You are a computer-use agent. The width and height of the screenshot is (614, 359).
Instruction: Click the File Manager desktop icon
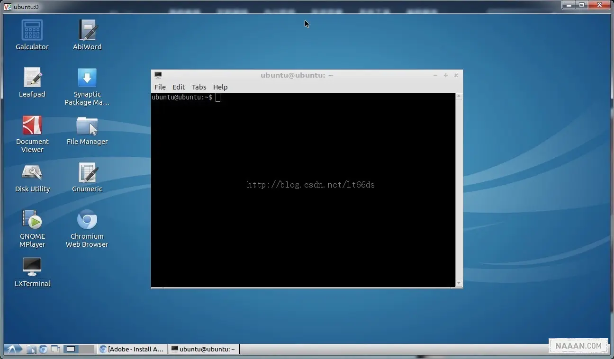87,126
